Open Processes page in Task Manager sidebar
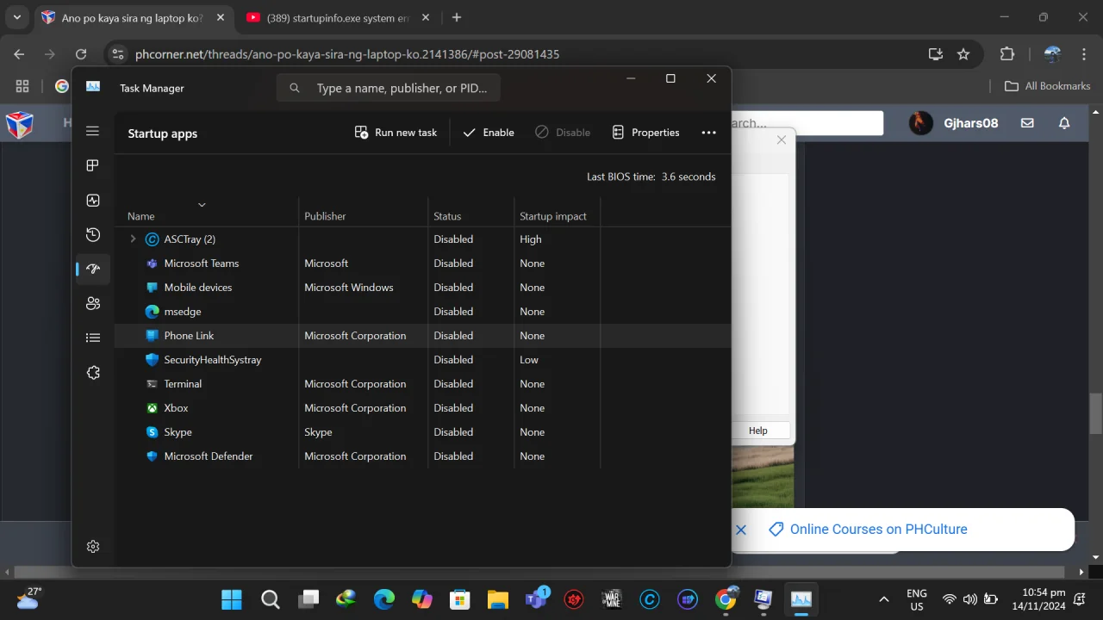This screenshot has width=1103, height=620. pyautogui.click(x=93, y=165)
